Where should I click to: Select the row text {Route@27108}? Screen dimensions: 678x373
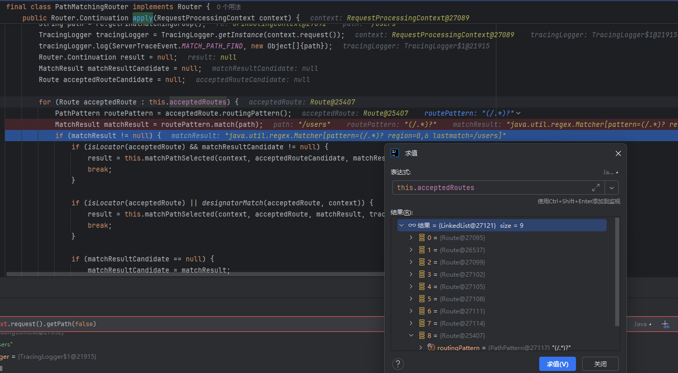pyautogui.click(x=462, y=299)
